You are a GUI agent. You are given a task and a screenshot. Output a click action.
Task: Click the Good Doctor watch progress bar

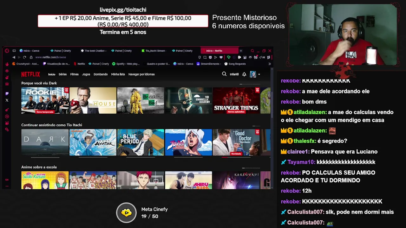coord(236,157)
